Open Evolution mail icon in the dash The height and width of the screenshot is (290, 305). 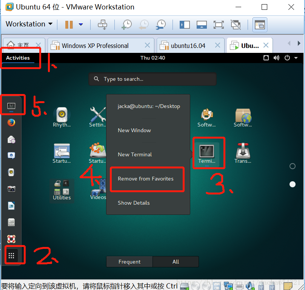tap(11, 139)
